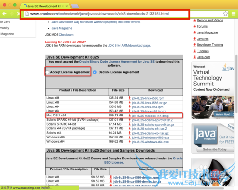Click page icon in address bar
238x190 pixels.
(27, 14)
